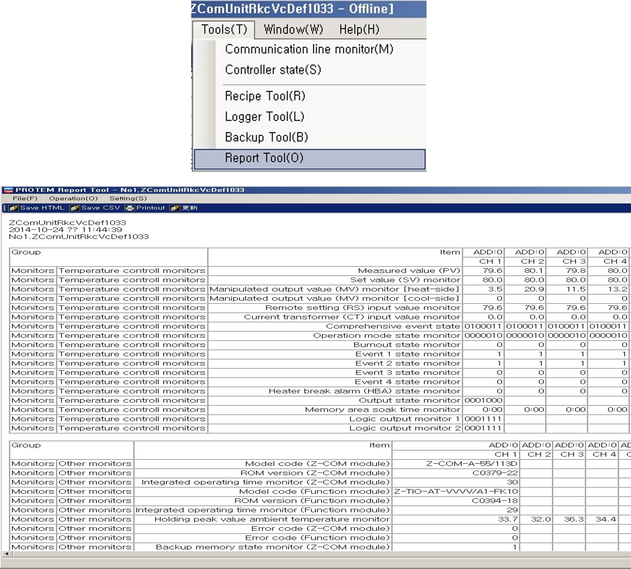Image resolution: width=631 pixels, height=569 pixels.
Task: Open Operation(O) menu in Report Tool
Action: pos(73,198)
